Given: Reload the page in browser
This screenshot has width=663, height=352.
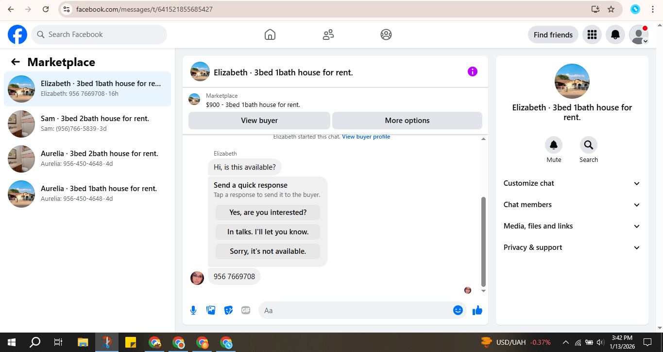Looking at the screenshot, I should point(46,9).
